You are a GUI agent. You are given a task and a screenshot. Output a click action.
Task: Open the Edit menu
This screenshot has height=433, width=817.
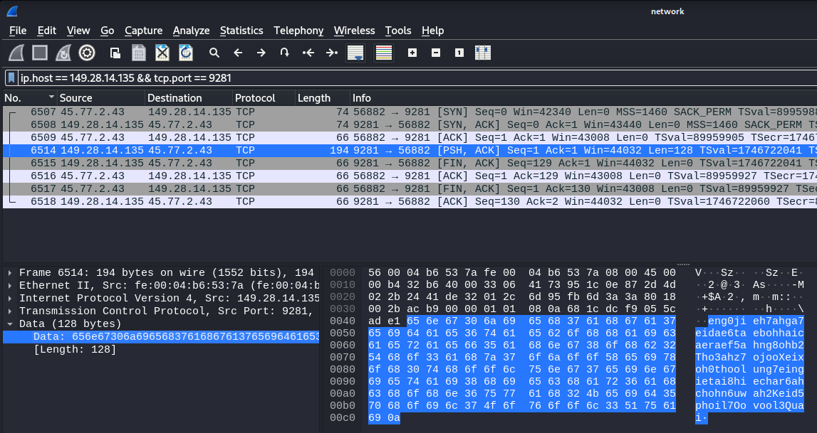coord(46,31)
